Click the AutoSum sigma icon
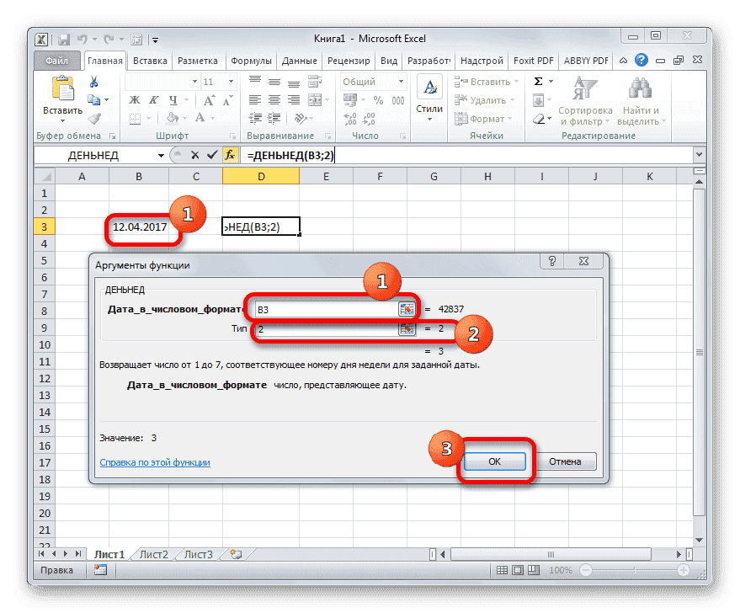The width and height of the screenshot is (740, 613). tap(538, 81)
